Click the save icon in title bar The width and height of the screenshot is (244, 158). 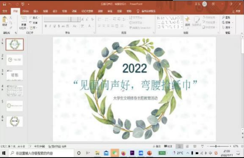[4, 4]
